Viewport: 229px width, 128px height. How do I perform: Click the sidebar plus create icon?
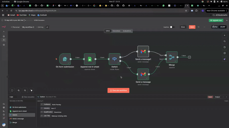click(x=4, y=31)
